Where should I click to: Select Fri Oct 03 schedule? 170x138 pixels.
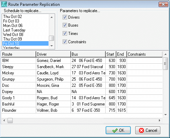pyautogui.click(x=25, y=21)
